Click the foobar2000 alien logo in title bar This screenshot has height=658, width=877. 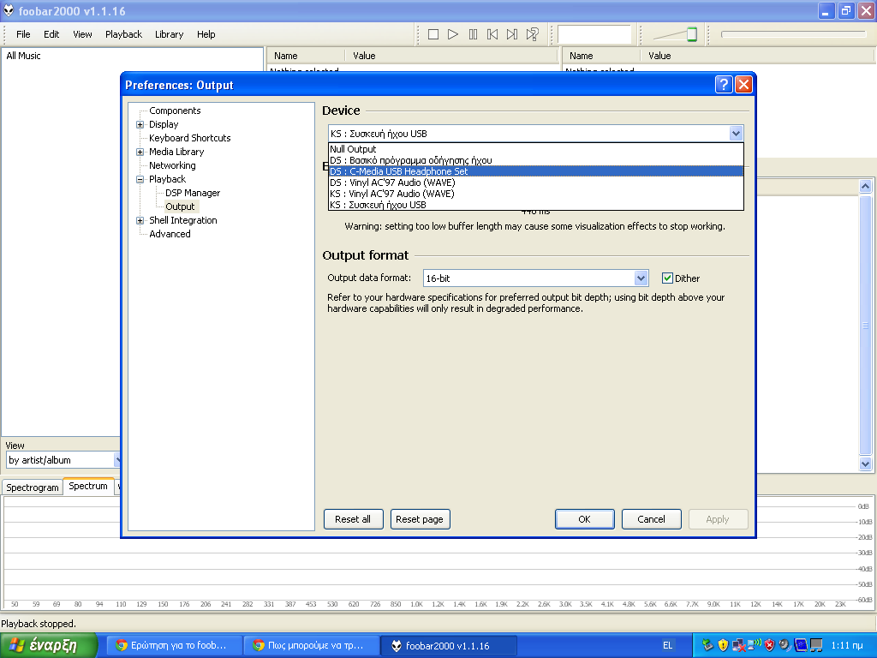tap(9, 10)
